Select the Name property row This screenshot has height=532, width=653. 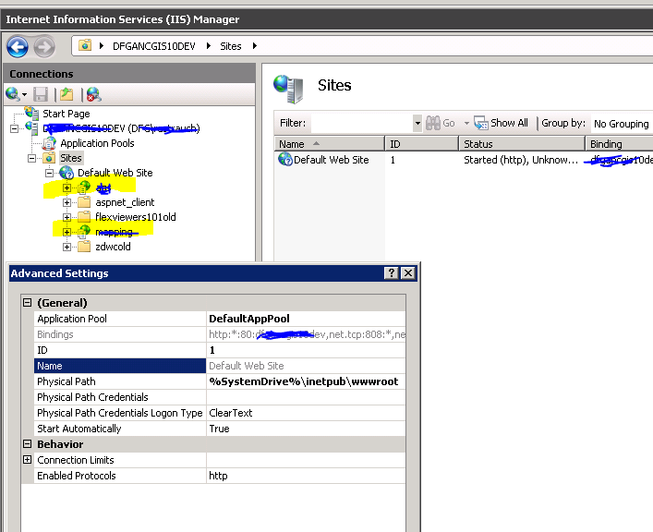point(220,366)
